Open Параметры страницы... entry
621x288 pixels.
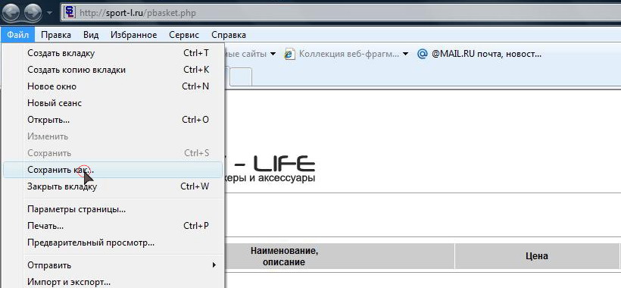[x=113, y=209]
